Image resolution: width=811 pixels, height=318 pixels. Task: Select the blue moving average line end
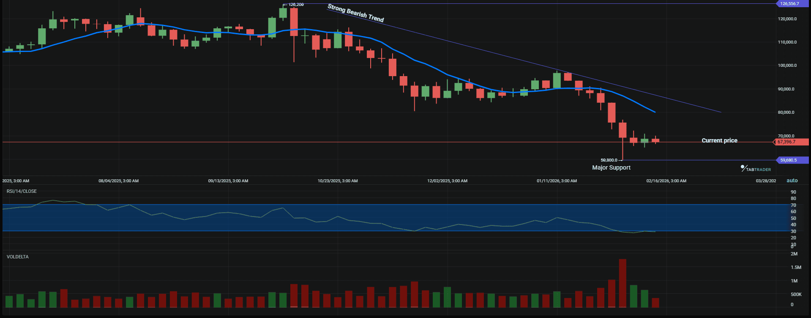(x=654, y=112)
